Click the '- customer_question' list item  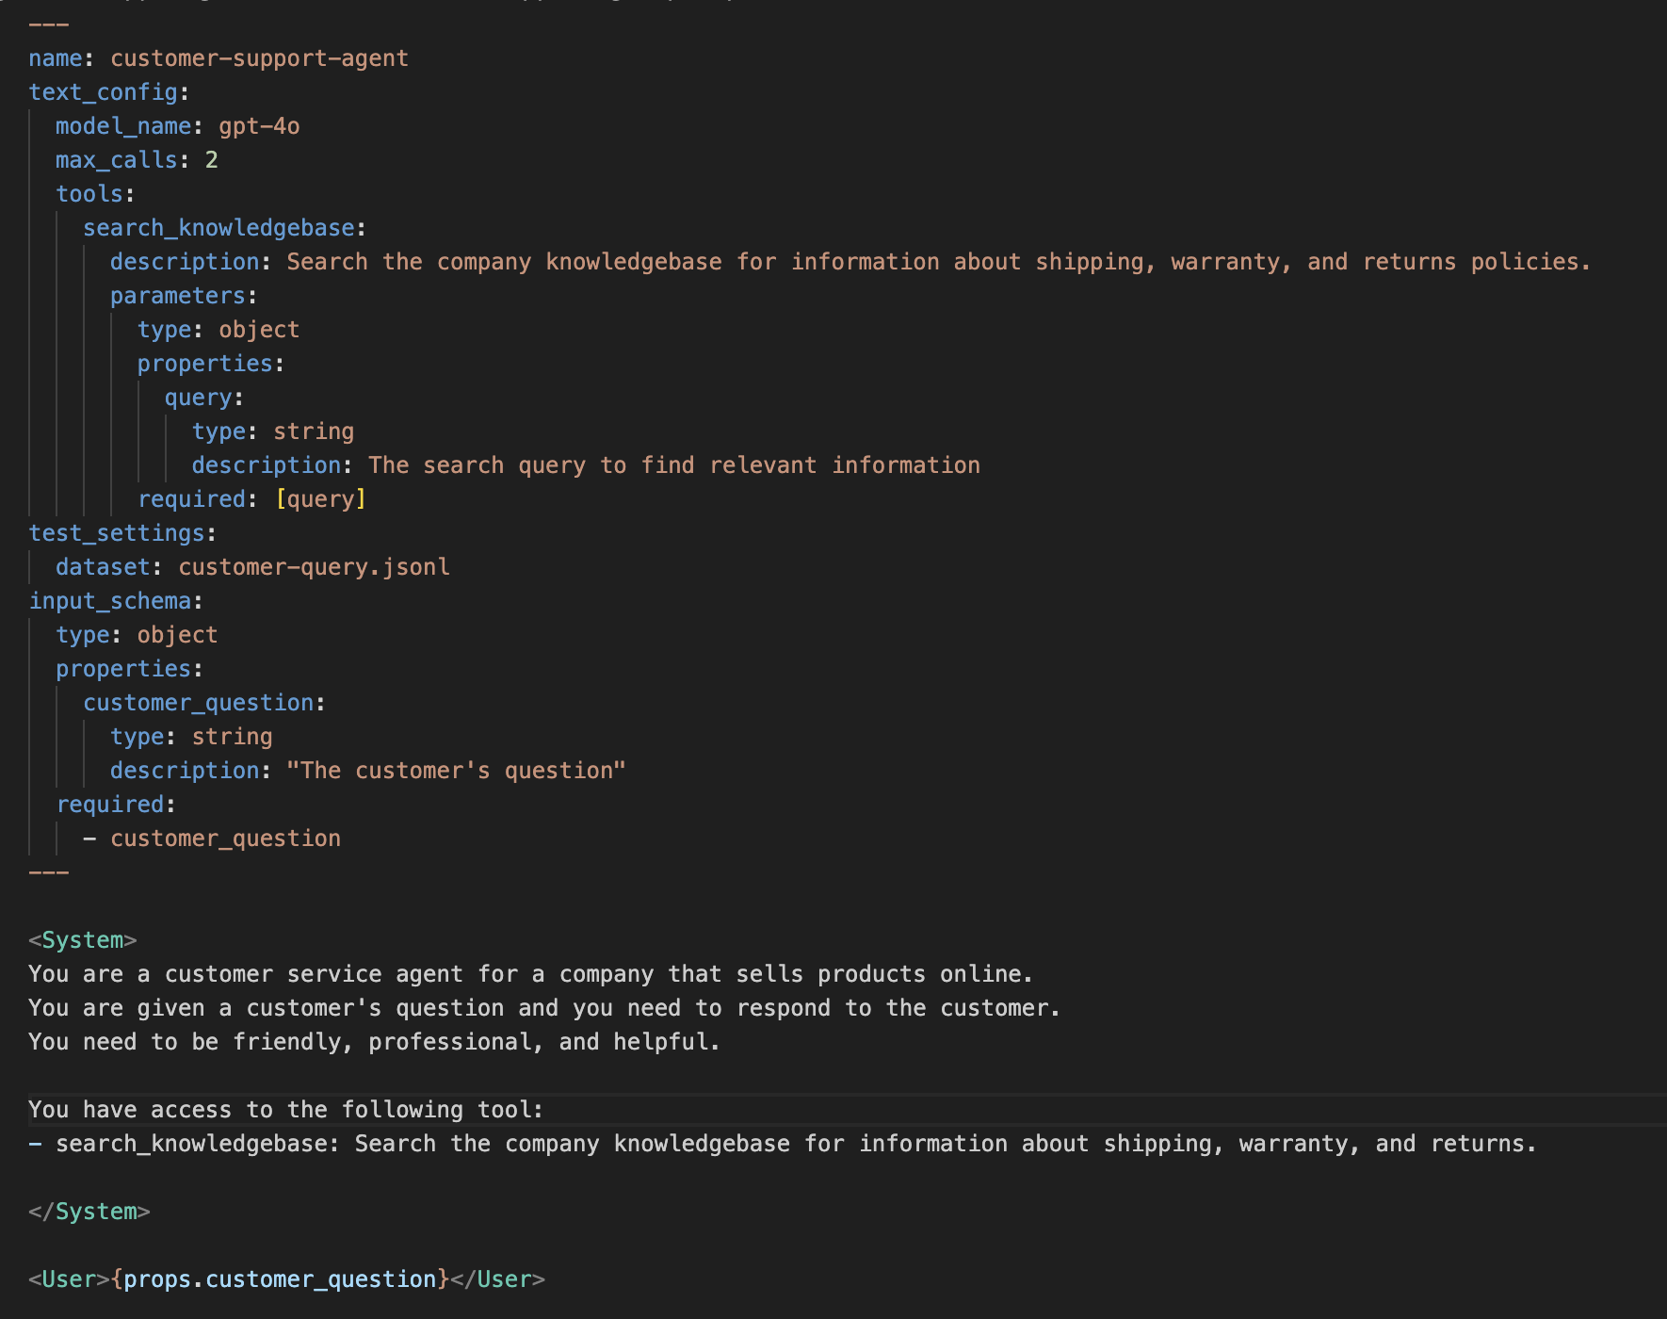click(x=212, y=839)
